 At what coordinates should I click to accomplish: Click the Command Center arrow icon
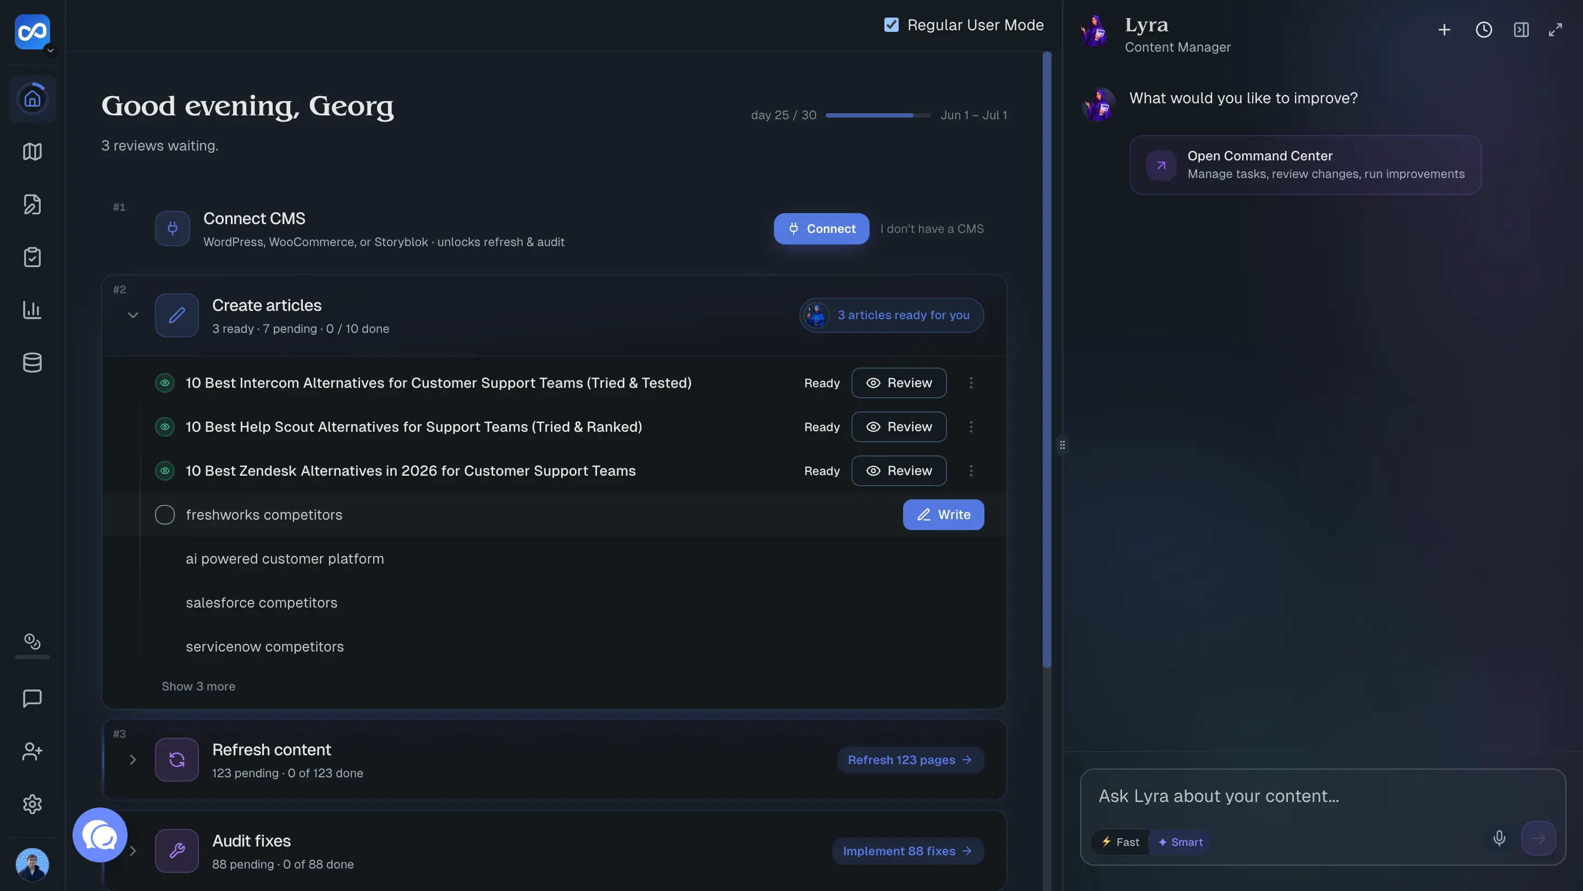pos(1161,165)
